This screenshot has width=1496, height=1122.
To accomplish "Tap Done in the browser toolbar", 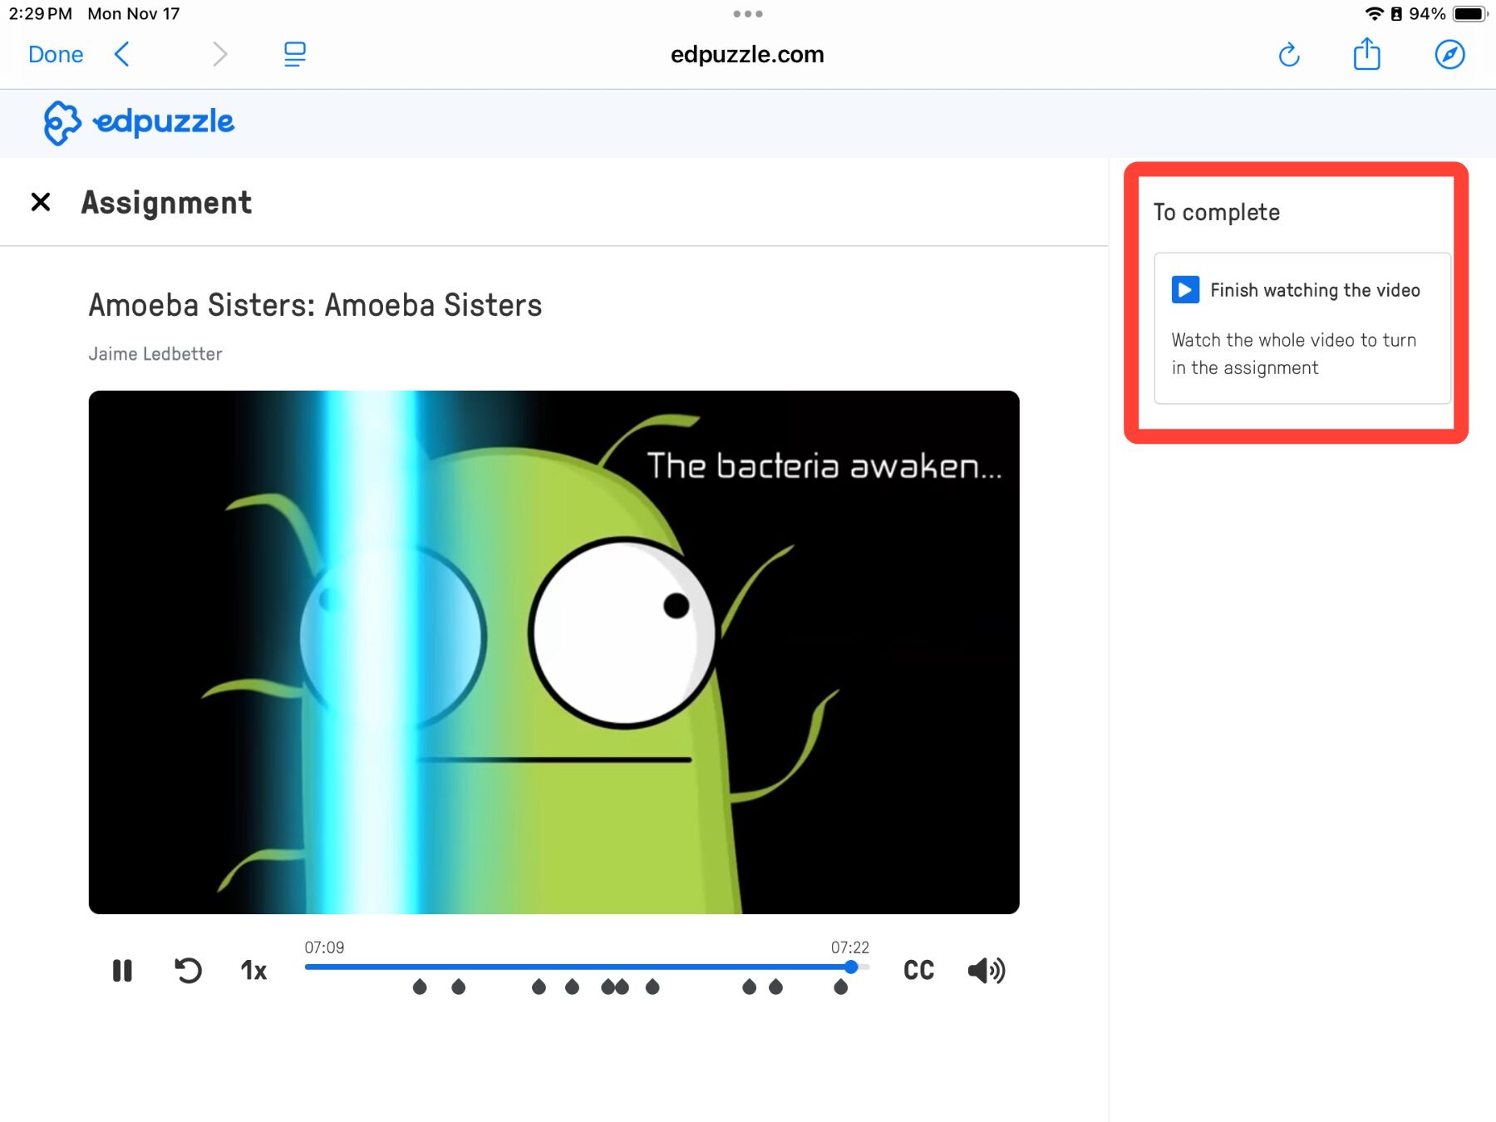I will click(56, 54).
